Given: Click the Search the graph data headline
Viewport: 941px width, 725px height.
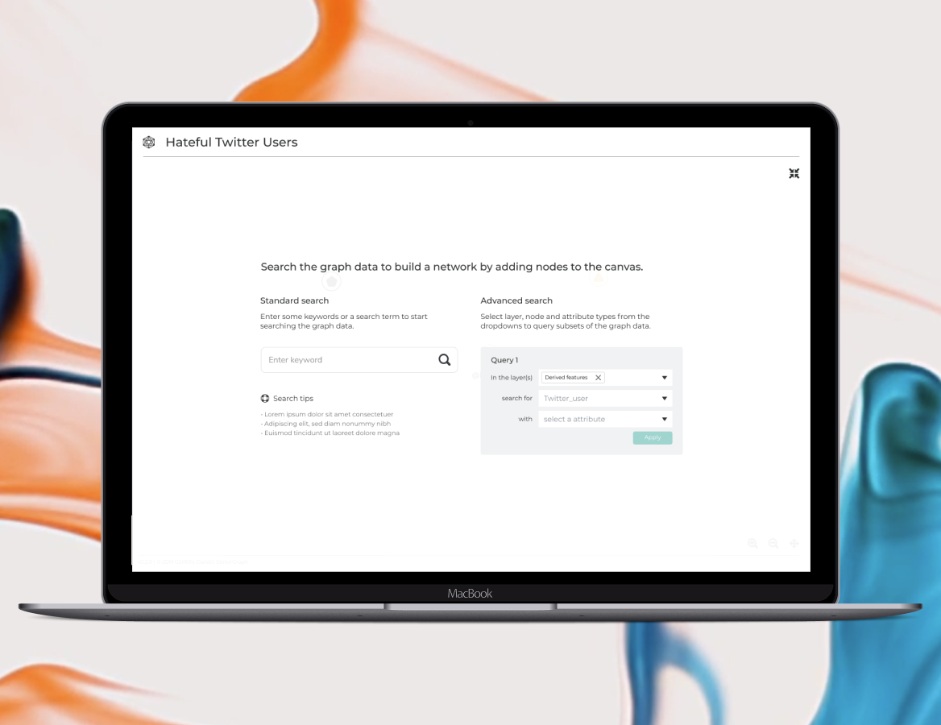Looking at the screenshot, I should point(452,267).
